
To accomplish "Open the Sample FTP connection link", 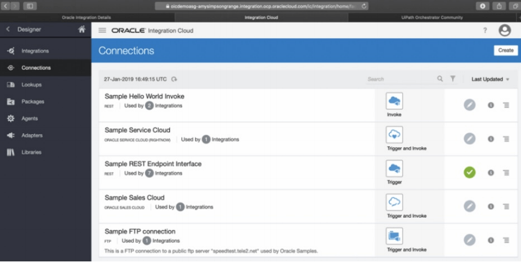I will pyautogui.click(x=140, y=231).
